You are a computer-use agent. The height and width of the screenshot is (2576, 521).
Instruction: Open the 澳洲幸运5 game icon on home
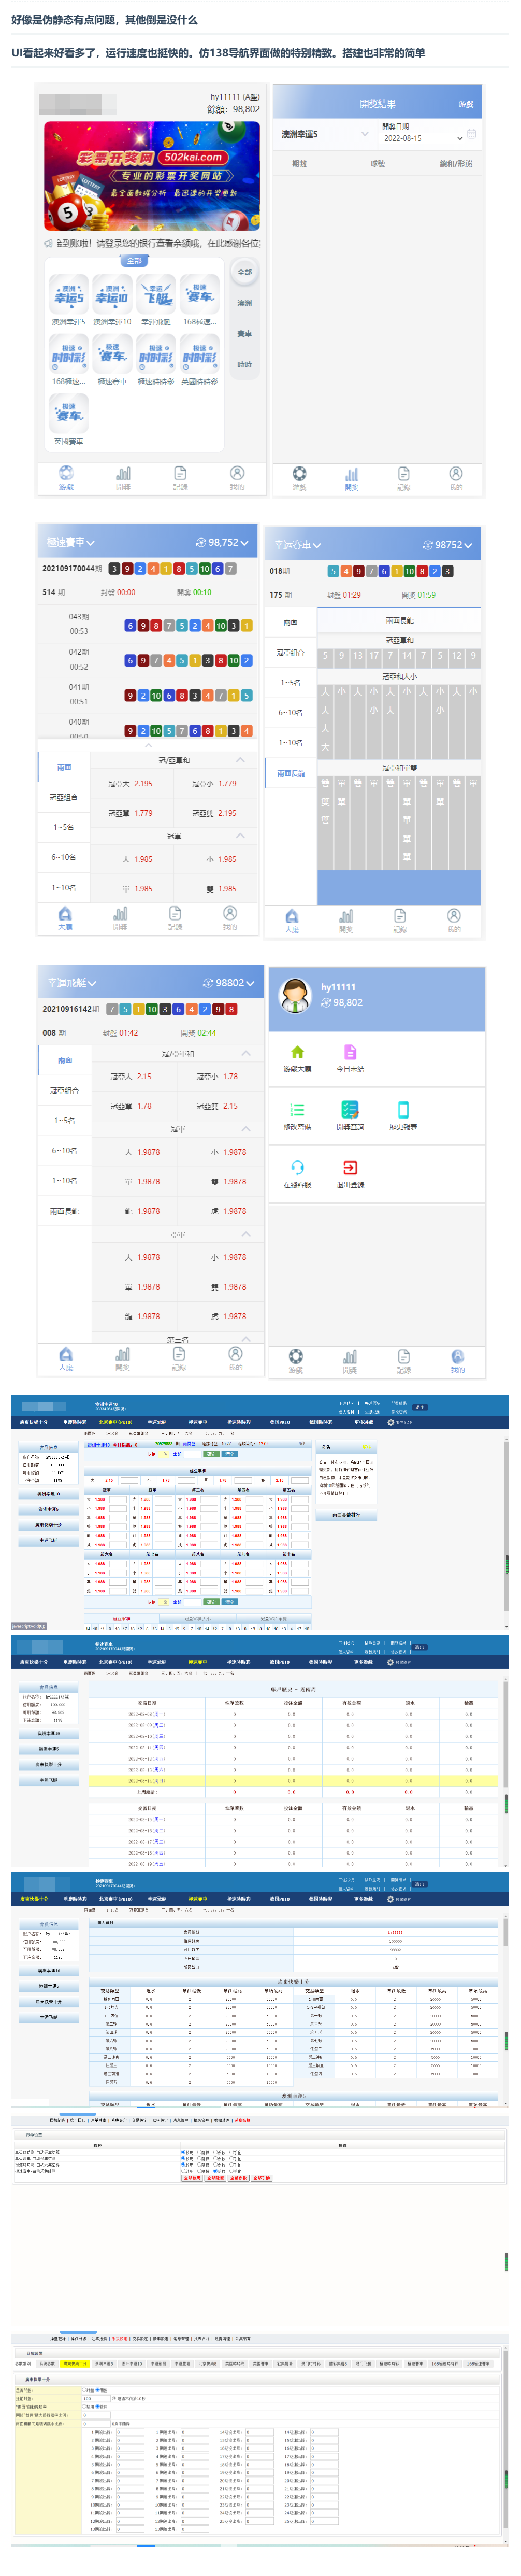(69, 295)
